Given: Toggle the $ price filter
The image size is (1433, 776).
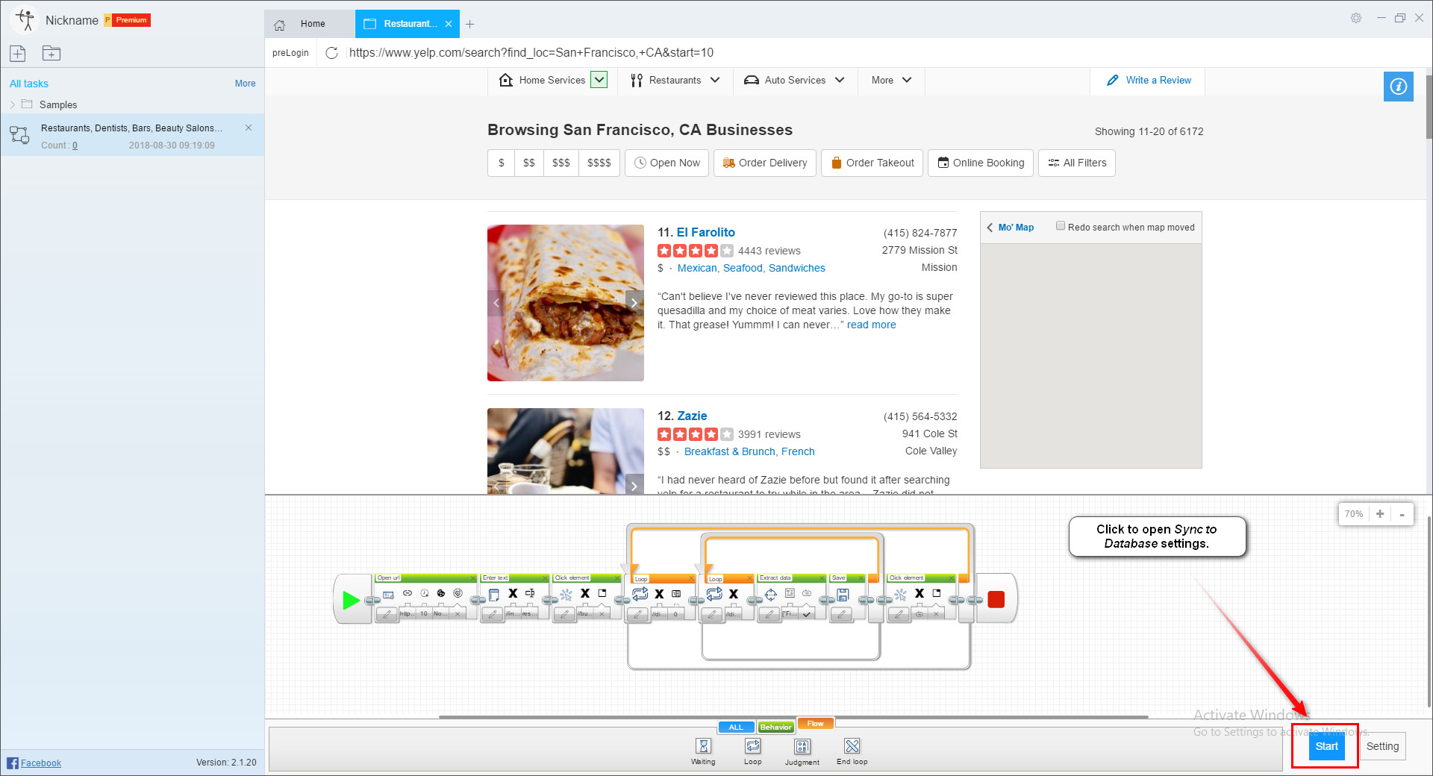Looking at the screenshot, I should coord(502,163).
